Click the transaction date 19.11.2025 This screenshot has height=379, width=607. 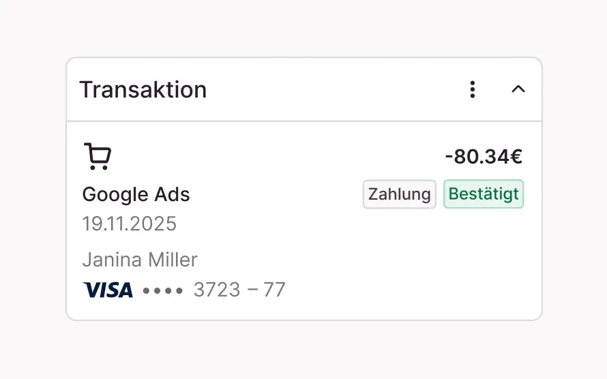(x=129, y=223)
